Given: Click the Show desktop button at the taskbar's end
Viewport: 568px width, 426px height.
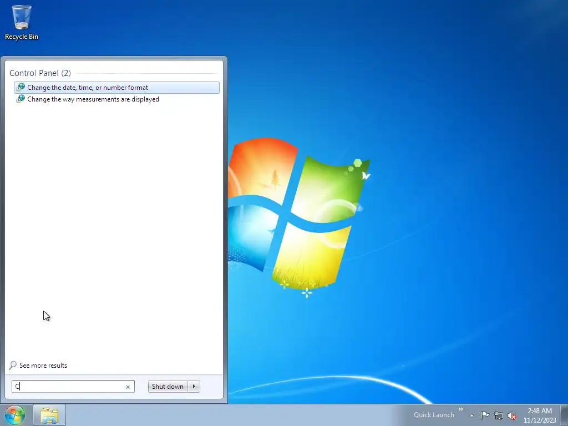Looking at the screenshot, I should [x=564, y=415].
